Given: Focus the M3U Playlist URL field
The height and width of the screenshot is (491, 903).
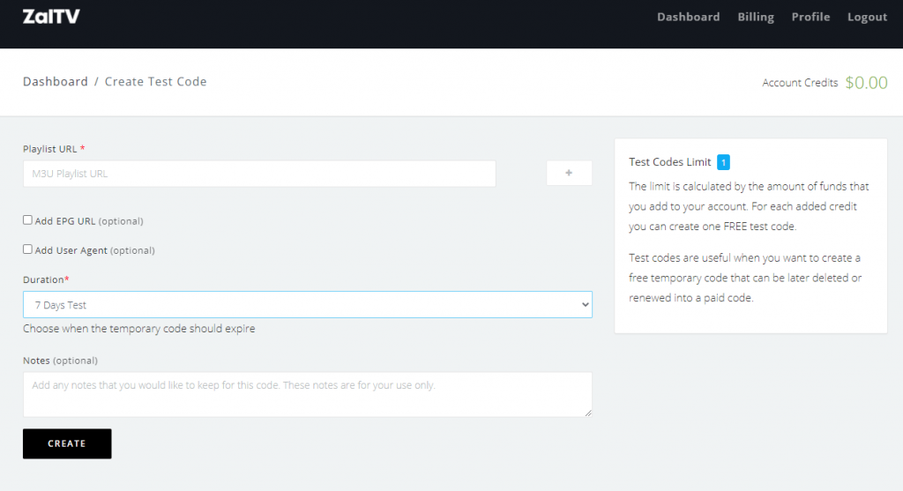Looking at the screenshot, I should [259, 174].
